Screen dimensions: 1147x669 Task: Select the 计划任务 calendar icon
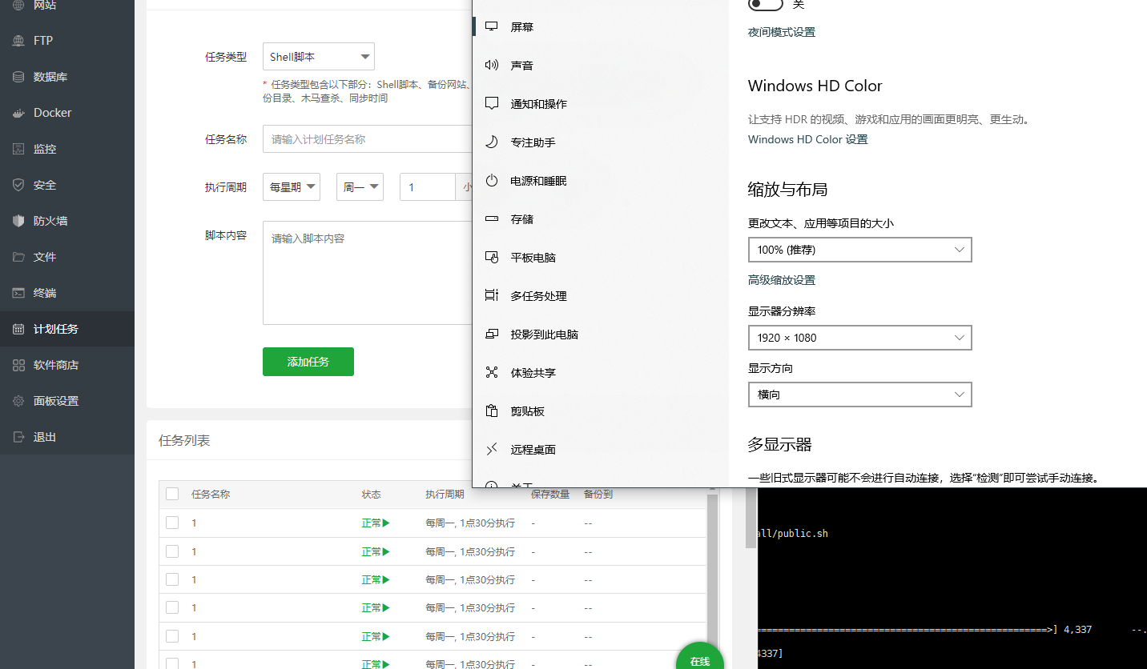[18, 329]
